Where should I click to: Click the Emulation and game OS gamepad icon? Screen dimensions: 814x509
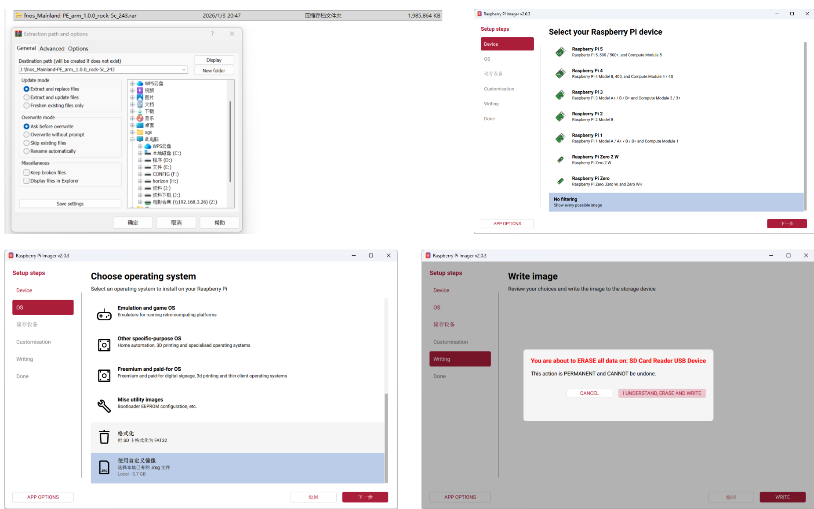click(104, 314)
